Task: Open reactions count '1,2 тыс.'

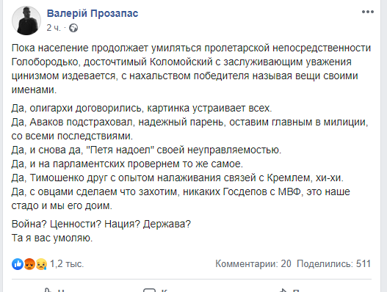Action: pos(67,264)
